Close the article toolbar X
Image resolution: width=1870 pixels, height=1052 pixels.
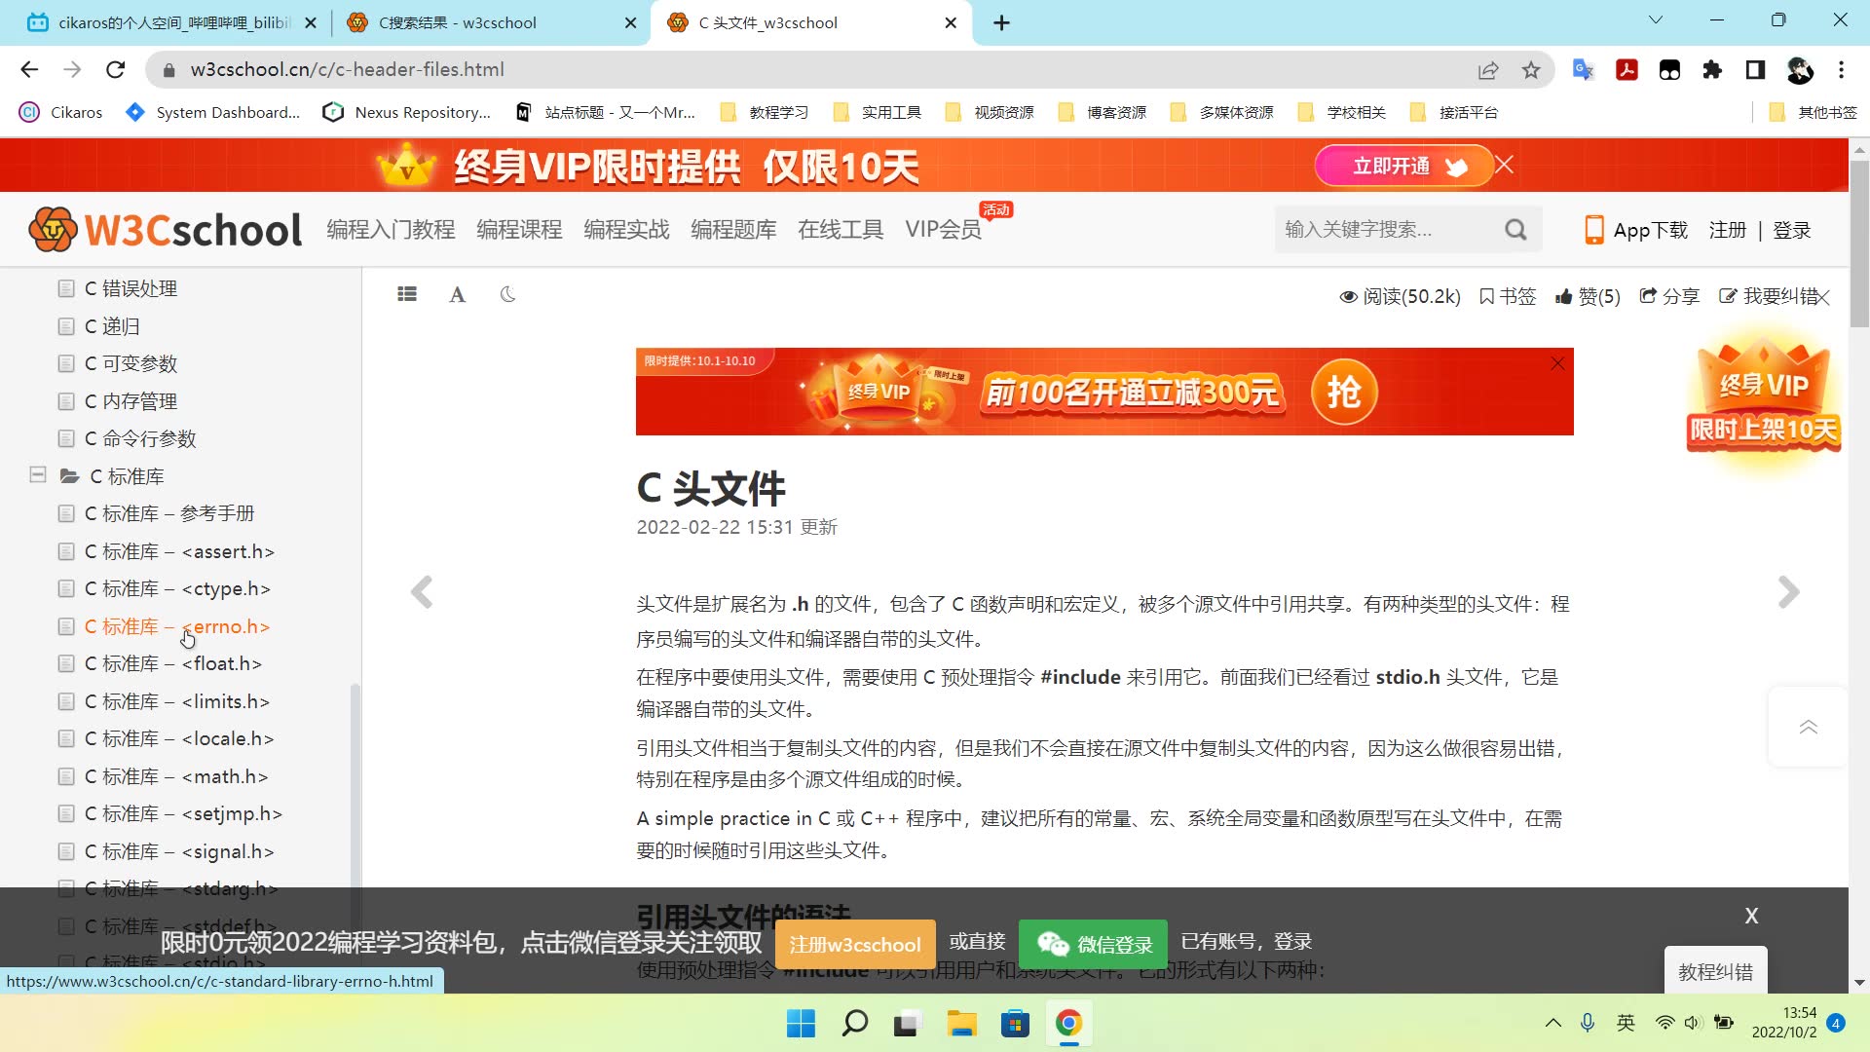[x=1824, y=297]
